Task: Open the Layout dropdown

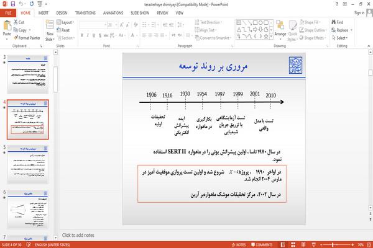Action: tap(65, 22)
